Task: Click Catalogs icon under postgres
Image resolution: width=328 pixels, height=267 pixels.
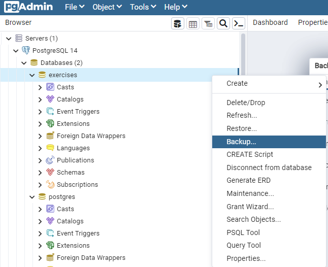Action: 50,221
